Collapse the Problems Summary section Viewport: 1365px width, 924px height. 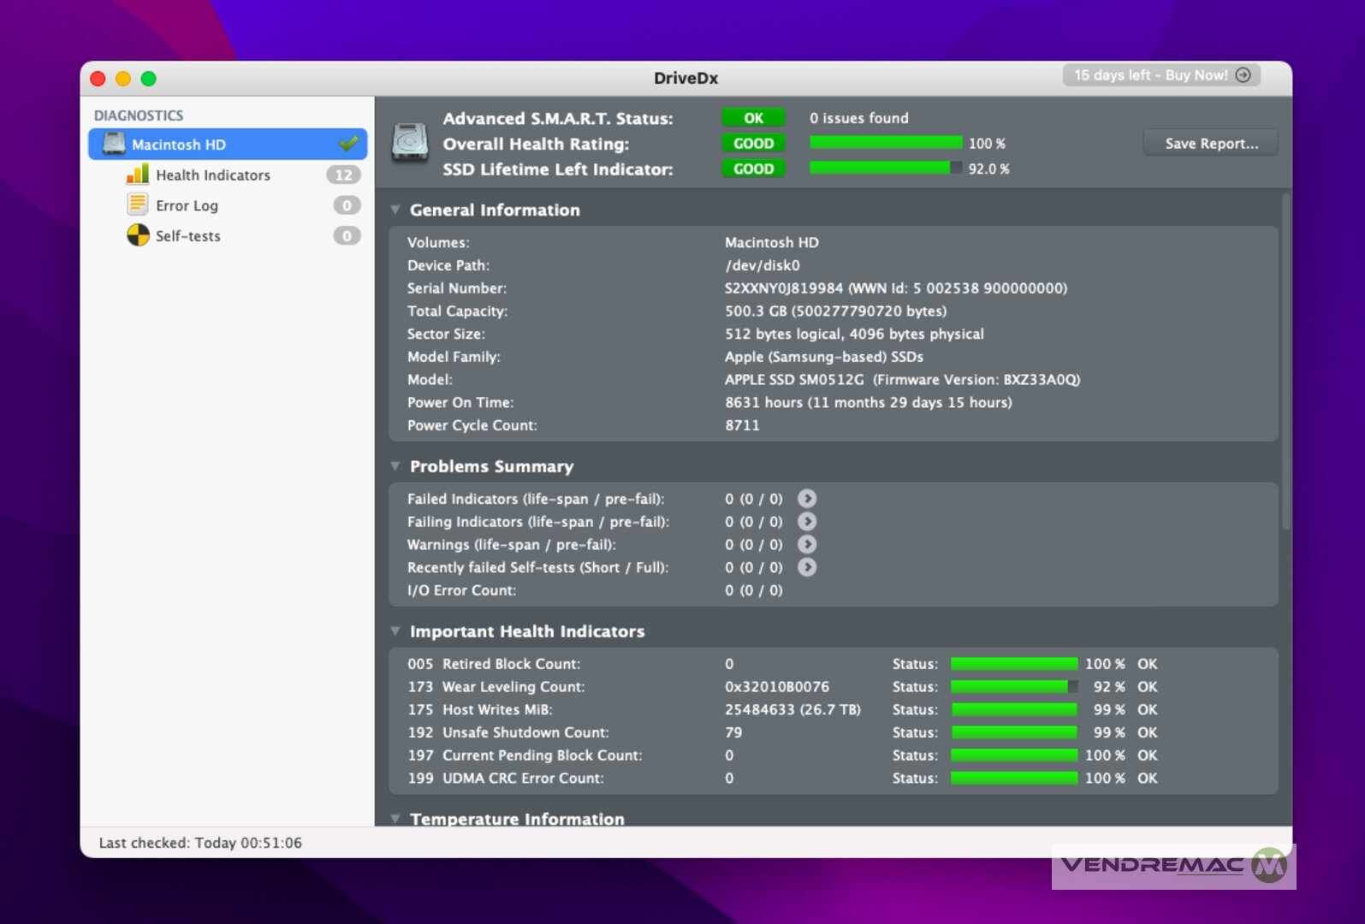tap(395, 466)
